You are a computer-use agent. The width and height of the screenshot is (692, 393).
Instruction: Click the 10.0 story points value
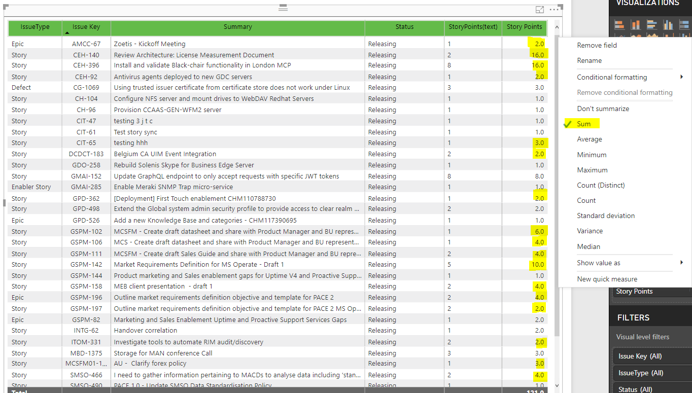(537, 264)
